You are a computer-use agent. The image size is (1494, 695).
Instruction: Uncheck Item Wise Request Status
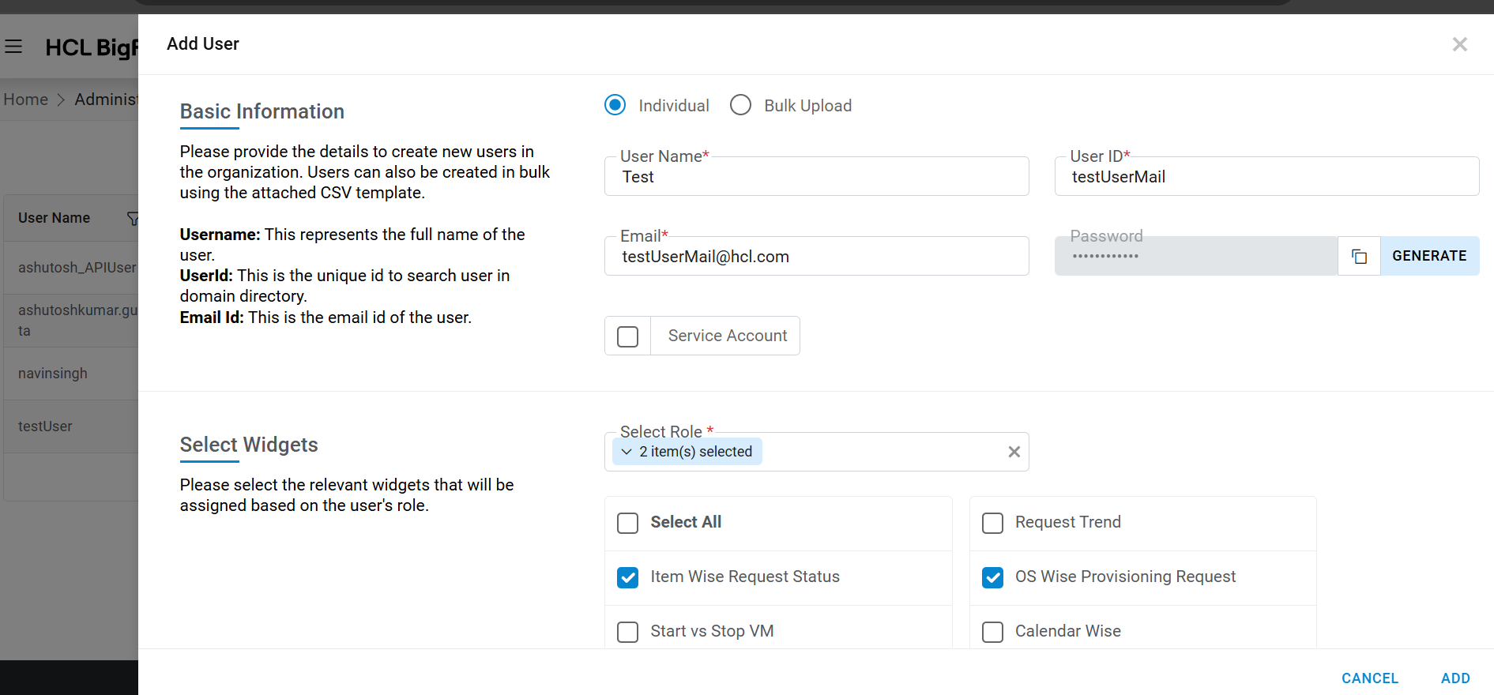click(x=627, y=577)
